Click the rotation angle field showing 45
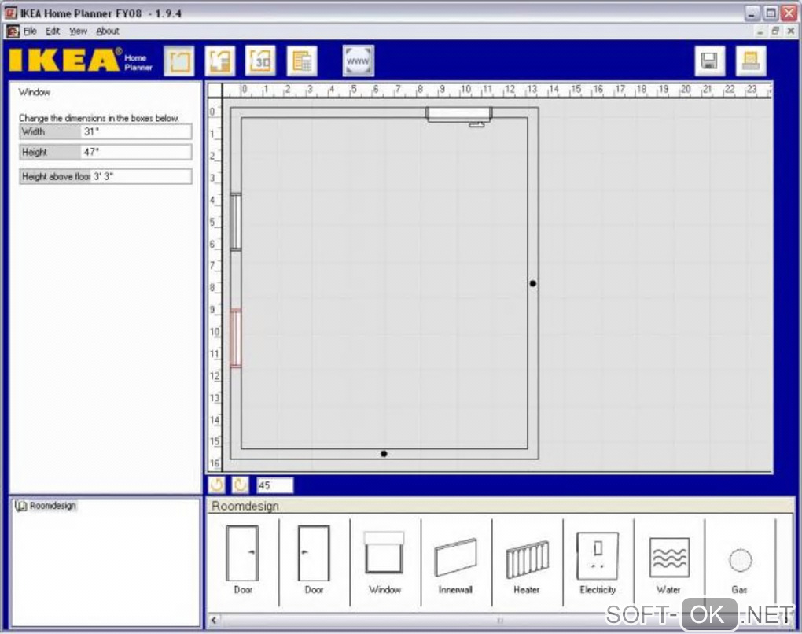The width and height of the screenshot is (802, 634). (x=275, y=485)
